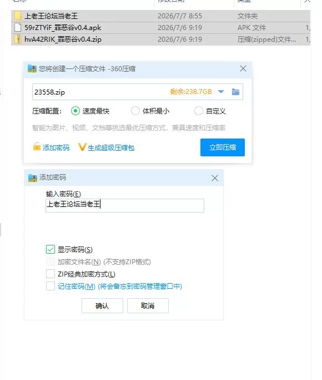The width and height of the screenshot is (322, 380).
Task: Click the 剩余:238.7GB free space text
Action: [191, 92]
